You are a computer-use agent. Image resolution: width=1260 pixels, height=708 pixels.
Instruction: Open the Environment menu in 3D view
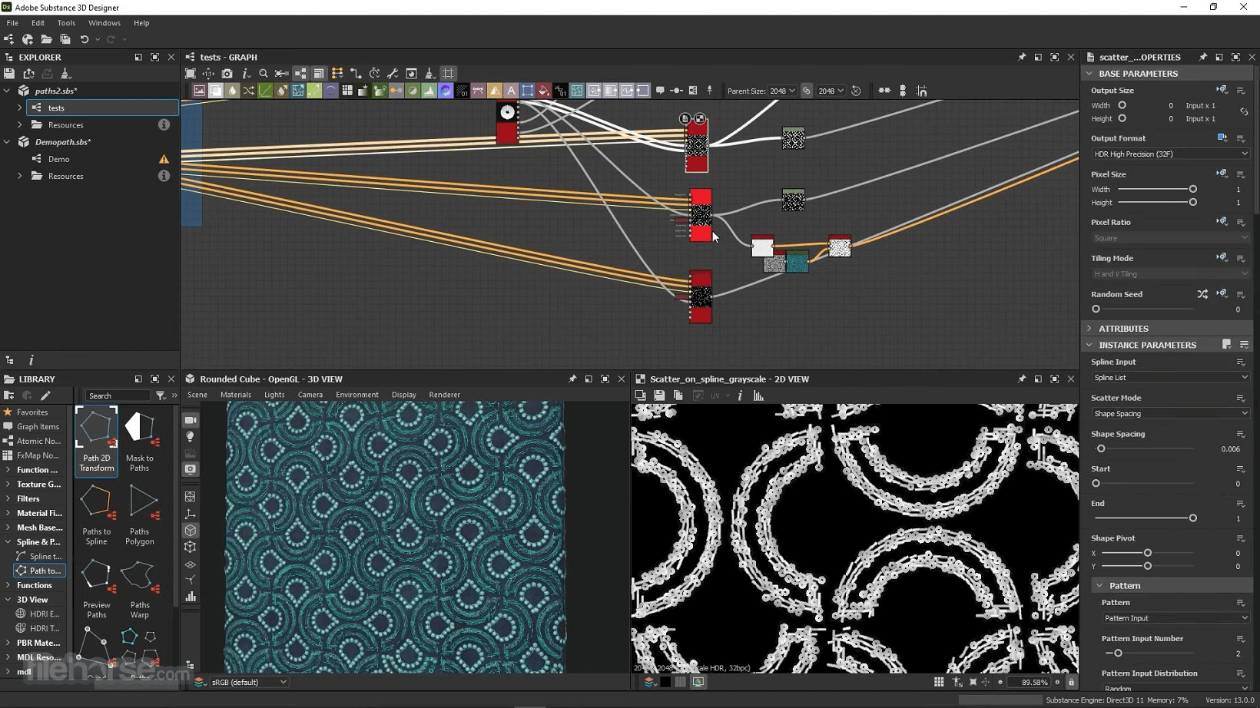(x=357, y=395)
